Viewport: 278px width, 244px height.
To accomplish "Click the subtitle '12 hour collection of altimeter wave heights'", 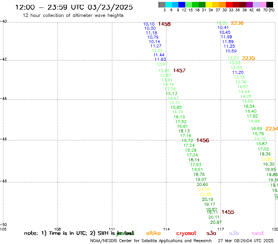I will tap(73, 15).
